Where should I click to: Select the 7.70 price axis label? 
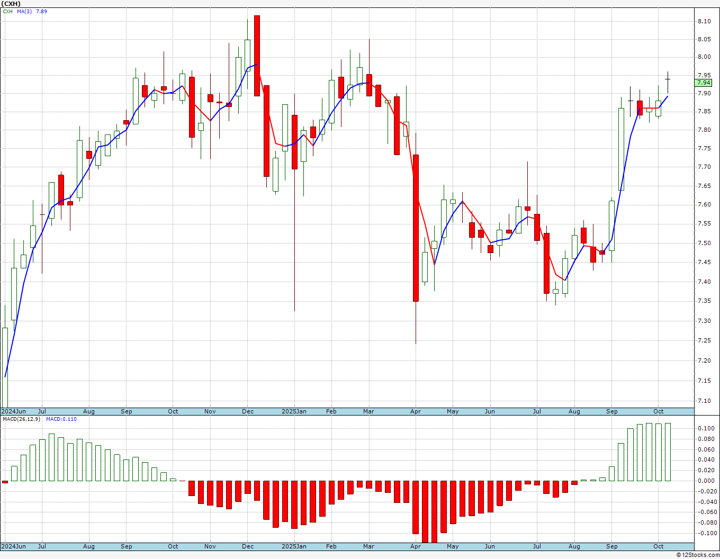(704, 167)
